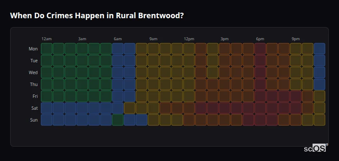Pick the Friday 6pm red cell
This screenshot has width=339, height=161.
click(x=260, y=96)
